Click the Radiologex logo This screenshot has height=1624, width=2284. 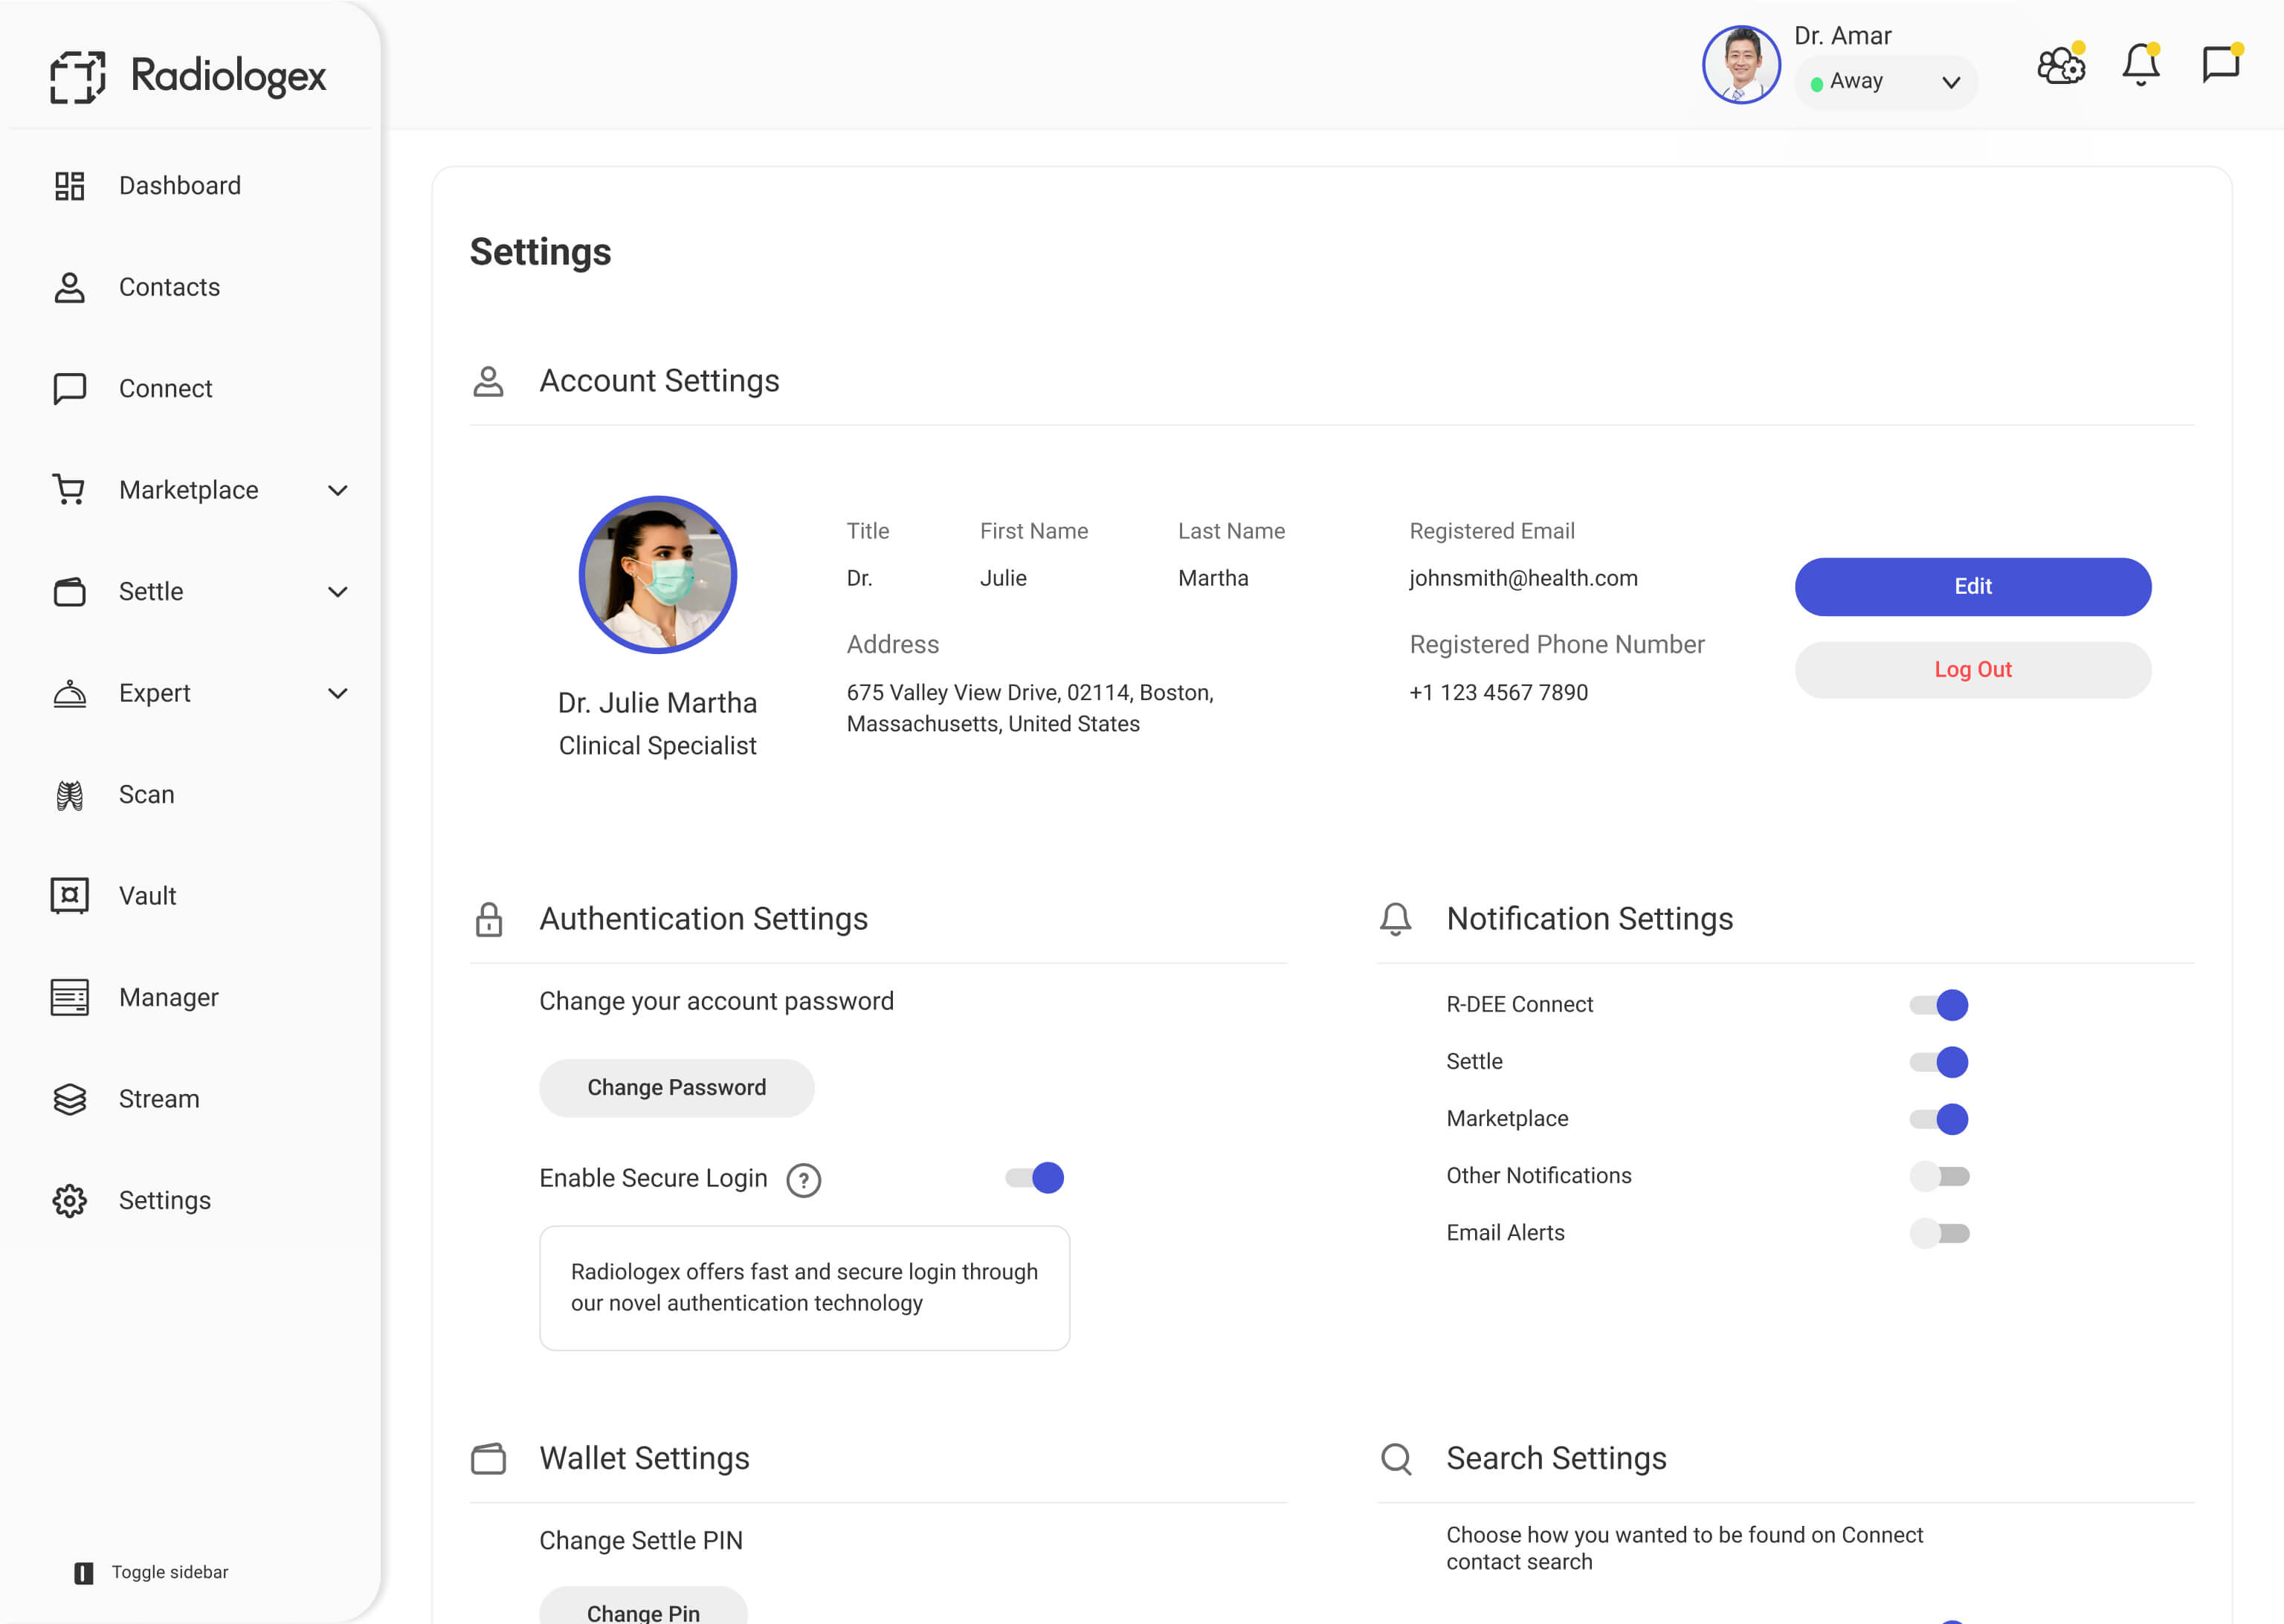pos(188,77)
